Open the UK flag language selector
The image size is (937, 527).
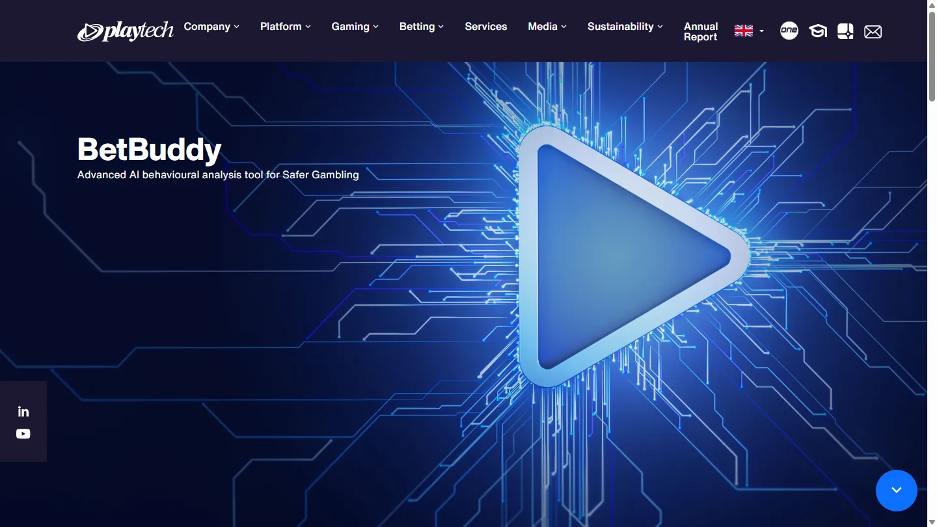[749, 31]
